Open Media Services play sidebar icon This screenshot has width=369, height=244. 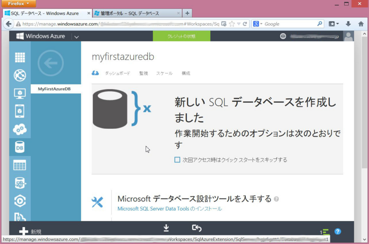[20, 201]
